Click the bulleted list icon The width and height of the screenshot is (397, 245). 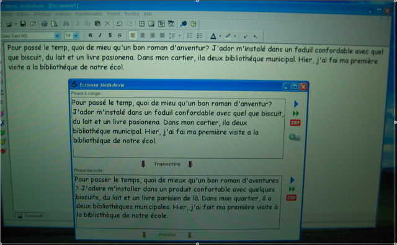click(200, 36)
